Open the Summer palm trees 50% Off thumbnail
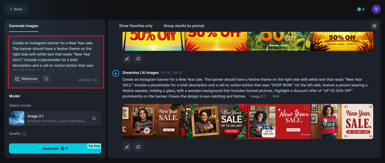Screen dimensions: 385x163 coord(279,41)
